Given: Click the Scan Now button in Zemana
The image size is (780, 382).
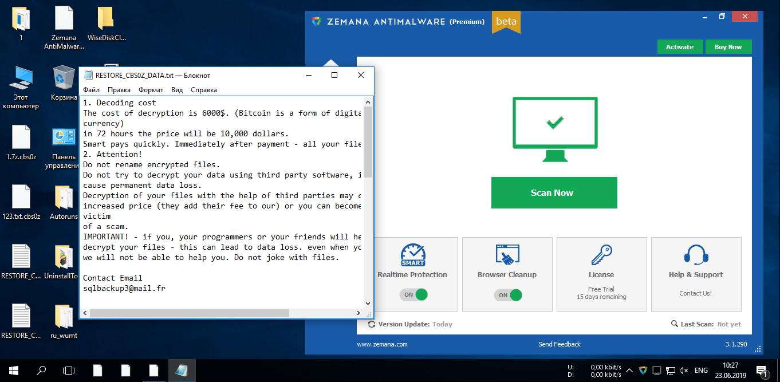Looking at the screenshot, I should [554, 192].
